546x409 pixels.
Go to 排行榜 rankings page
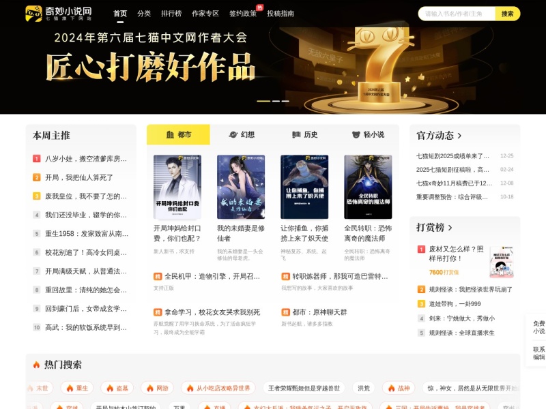[x=171, y=14]
